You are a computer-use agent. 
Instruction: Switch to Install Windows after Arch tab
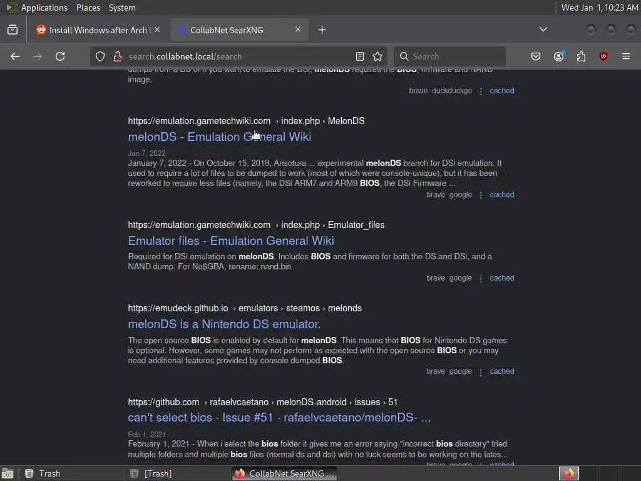pos(97,30)
